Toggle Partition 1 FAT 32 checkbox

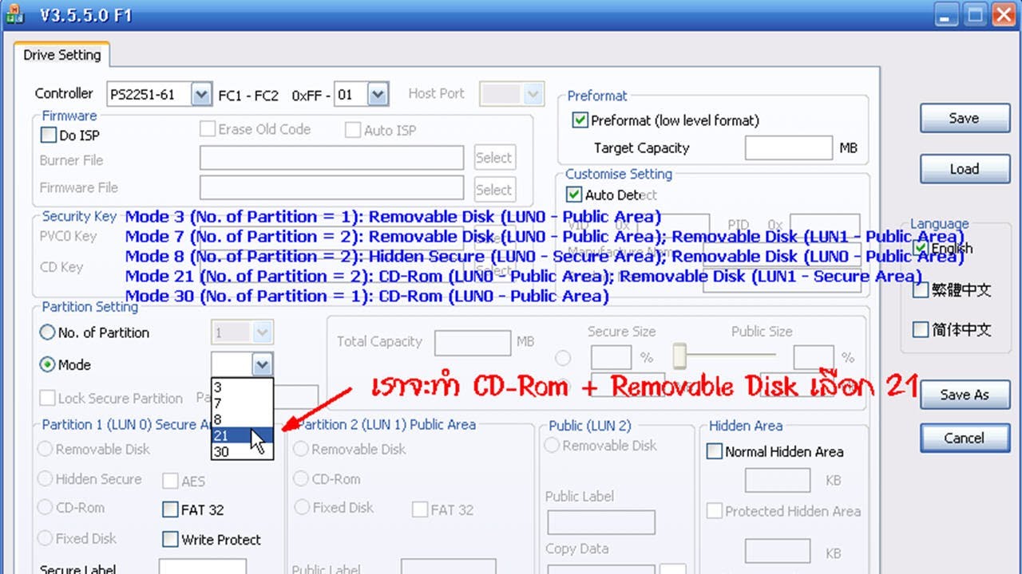click(x=170, y=509)
